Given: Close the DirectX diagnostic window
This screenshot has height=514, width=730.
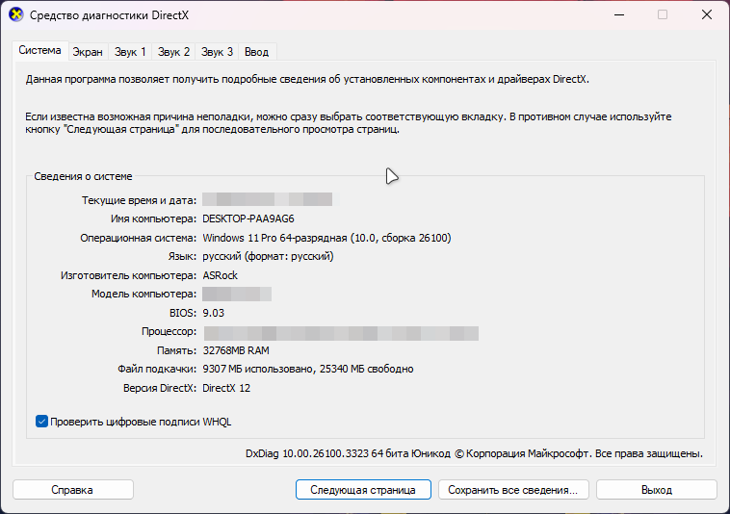Looking at the screenshot, I should [x=707, y=14].
